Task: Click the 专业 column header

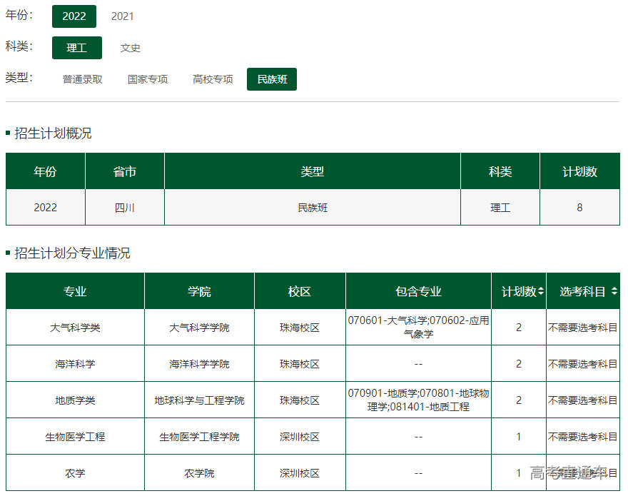Action: point(75,291)
